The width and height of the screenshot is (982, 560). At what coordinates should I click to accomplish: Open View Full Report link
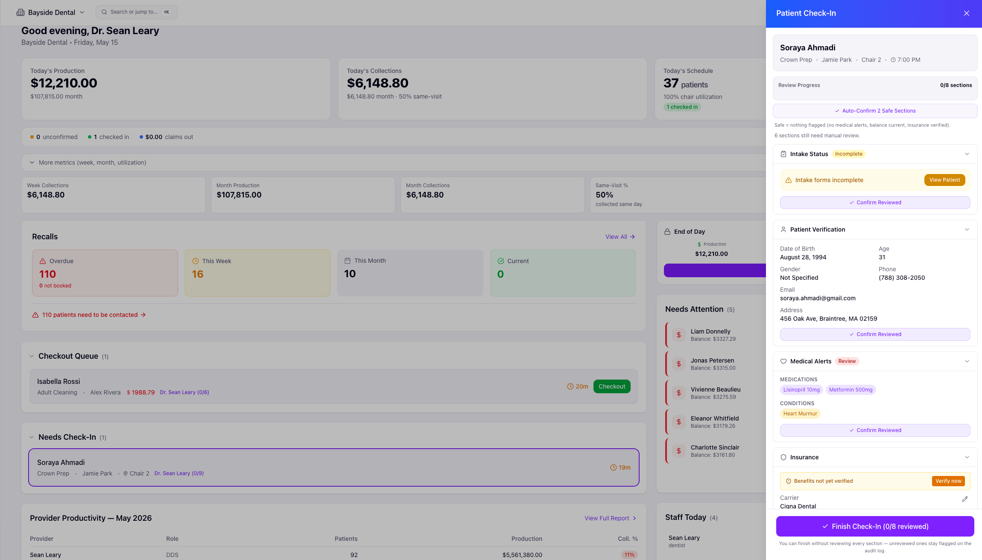[x=611, y=518]
